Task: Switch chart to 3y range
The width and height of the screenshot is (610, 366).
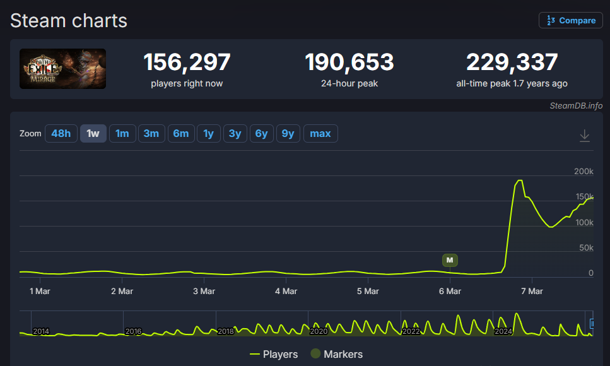Action: tap(235, 134)
